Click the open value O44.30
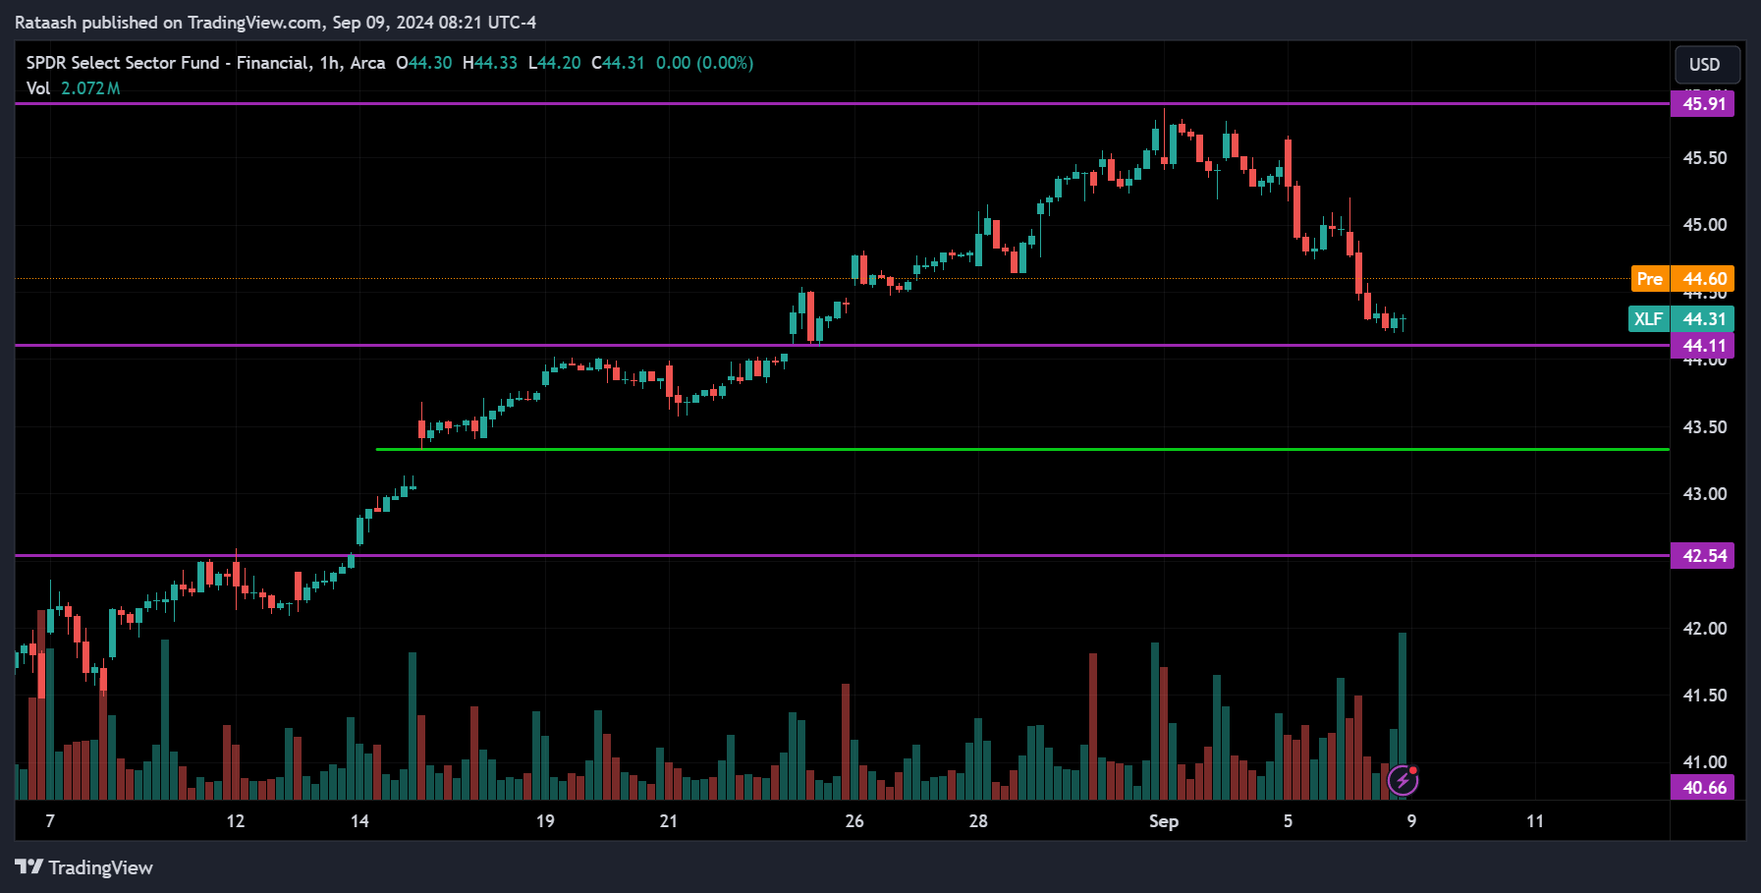Screen dimensions: 1761x893 pos(424,63)
